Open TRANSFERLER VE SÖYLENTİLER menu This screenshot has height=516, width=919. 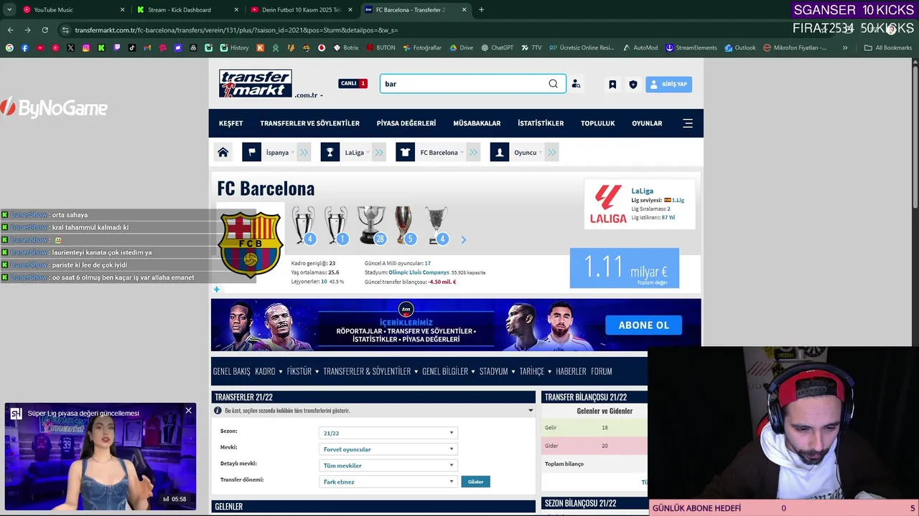click(309, 123)
